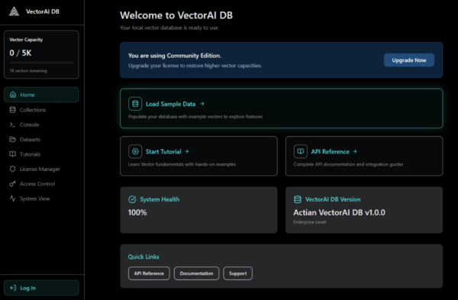458x300 pixels.
Task: Click the Home house icon in sidebar
Action: [x=13, y=95]
